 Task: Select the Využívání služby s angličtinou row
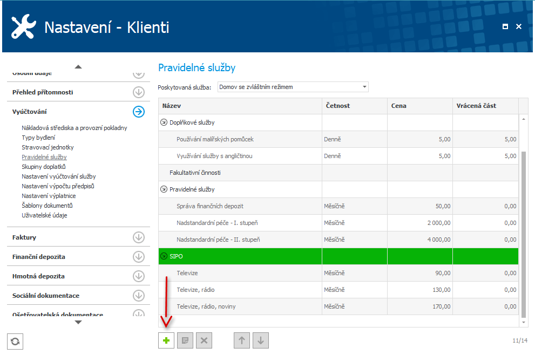pos(338,156)
